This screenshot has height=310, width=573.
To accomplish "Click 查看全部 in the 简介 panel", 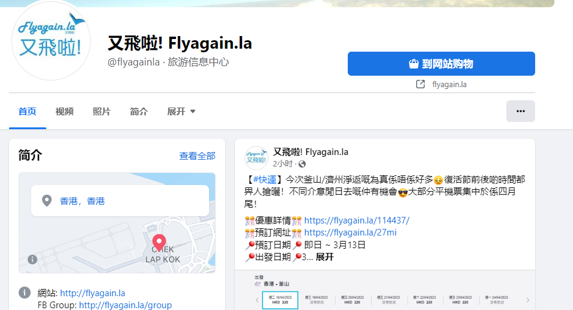I will tap(198, 156).
